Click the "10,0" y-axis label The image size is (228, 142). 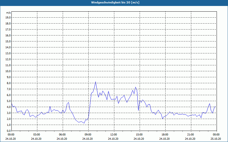(x=8, y=71)
